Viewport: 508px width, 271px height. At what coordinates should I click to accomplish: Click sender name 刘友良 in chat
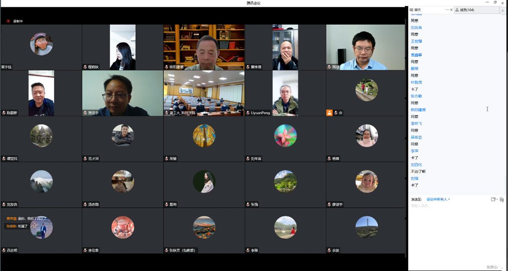[416, 27]
